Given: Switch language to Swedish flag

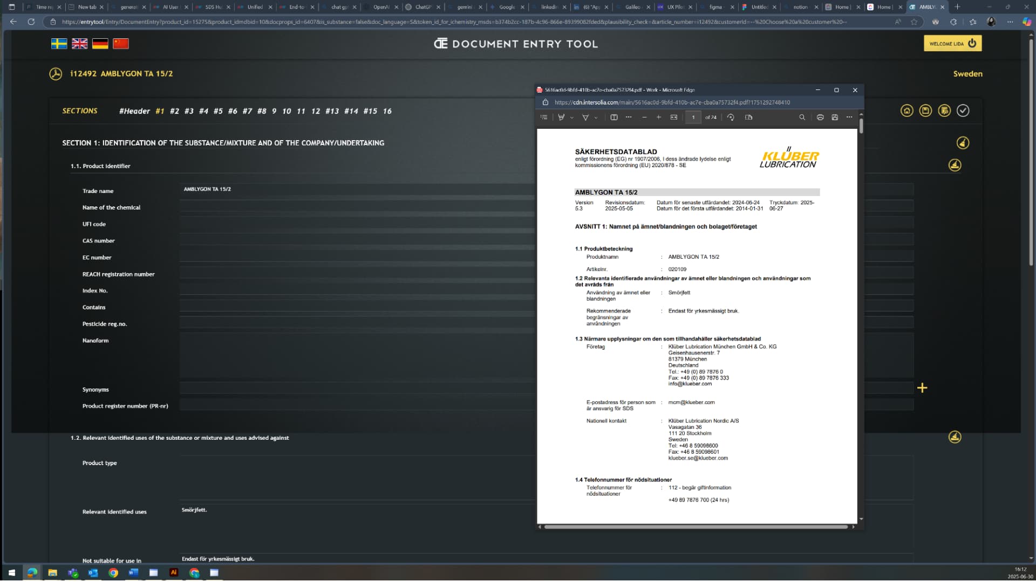Looking at the screenshot, I should [59, 44].
